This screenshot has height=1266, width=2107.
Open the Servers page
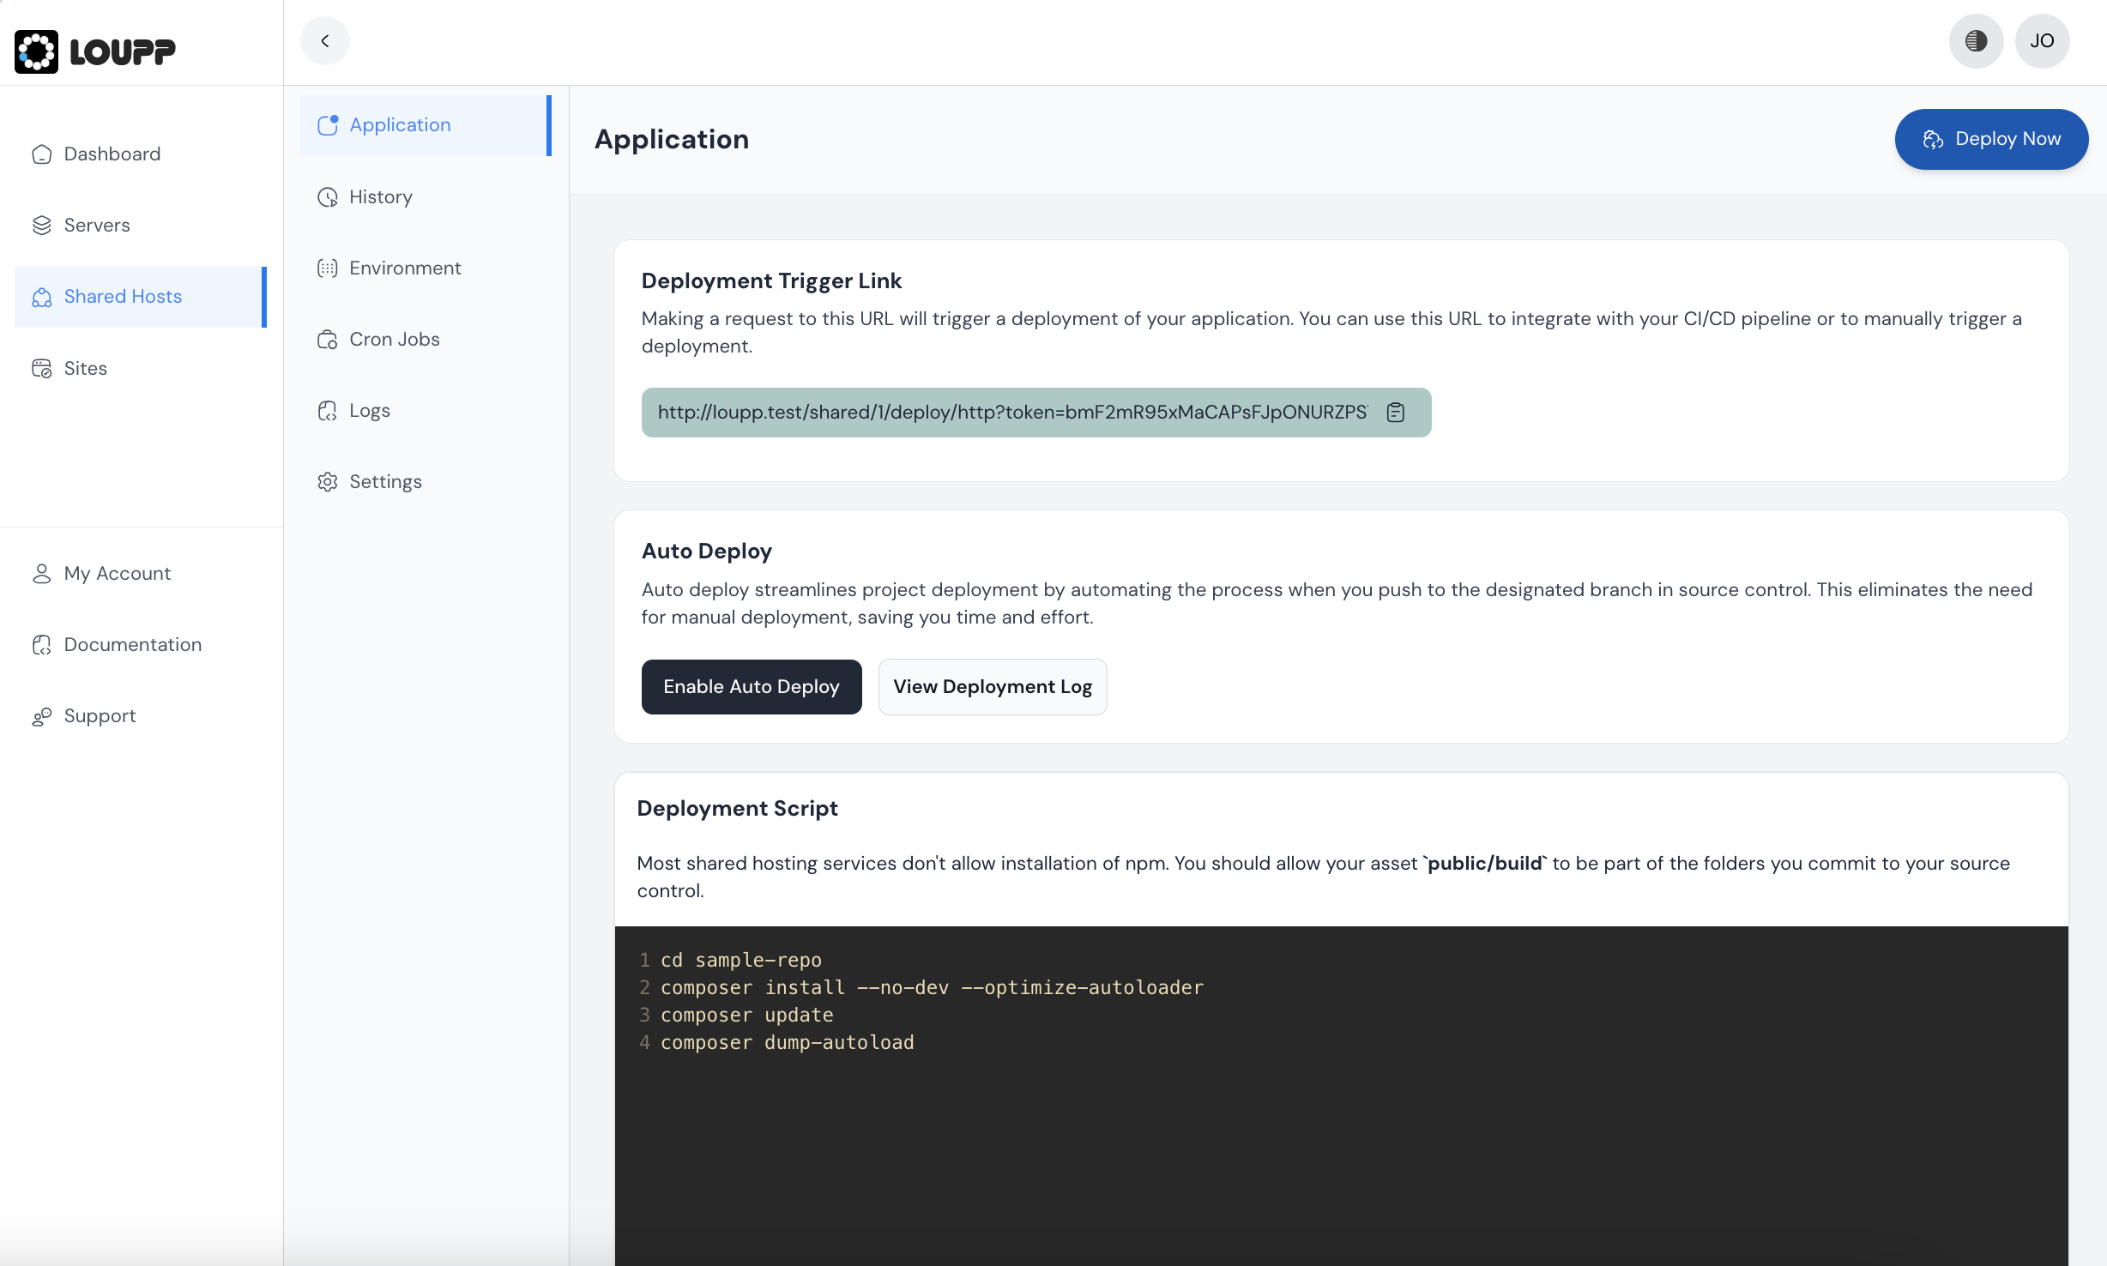[141, 226]
